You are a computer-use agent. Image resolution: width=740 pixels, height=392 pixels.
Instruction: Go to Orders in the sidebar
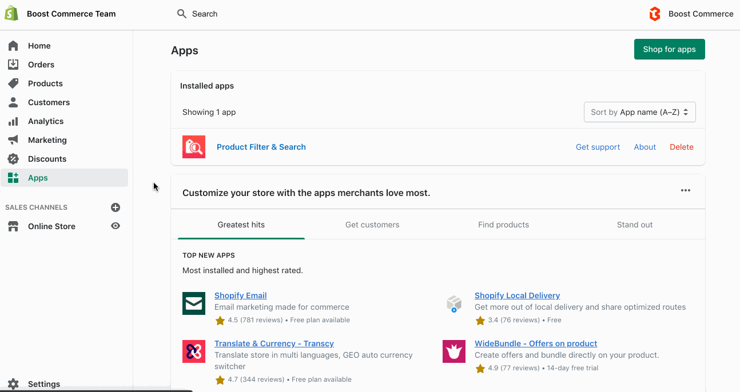(x=41, y=65)
